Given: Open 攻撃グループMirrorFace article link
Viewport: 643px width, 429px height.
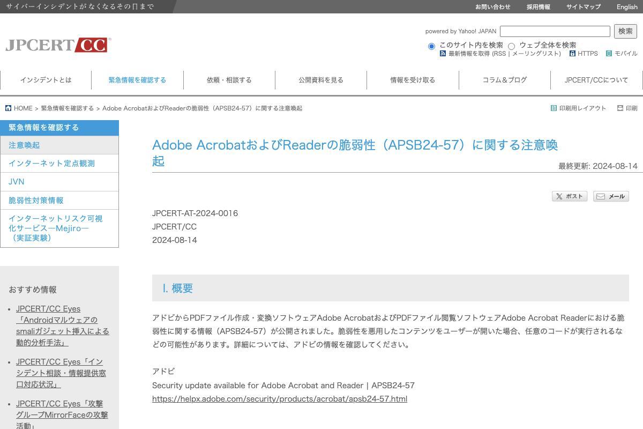Looking at the screenshot, I should coord(62,415).
